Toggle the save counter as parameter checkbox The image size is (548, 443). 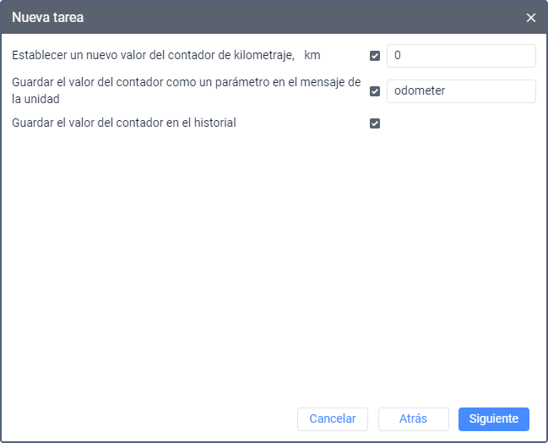click(375, 91)
